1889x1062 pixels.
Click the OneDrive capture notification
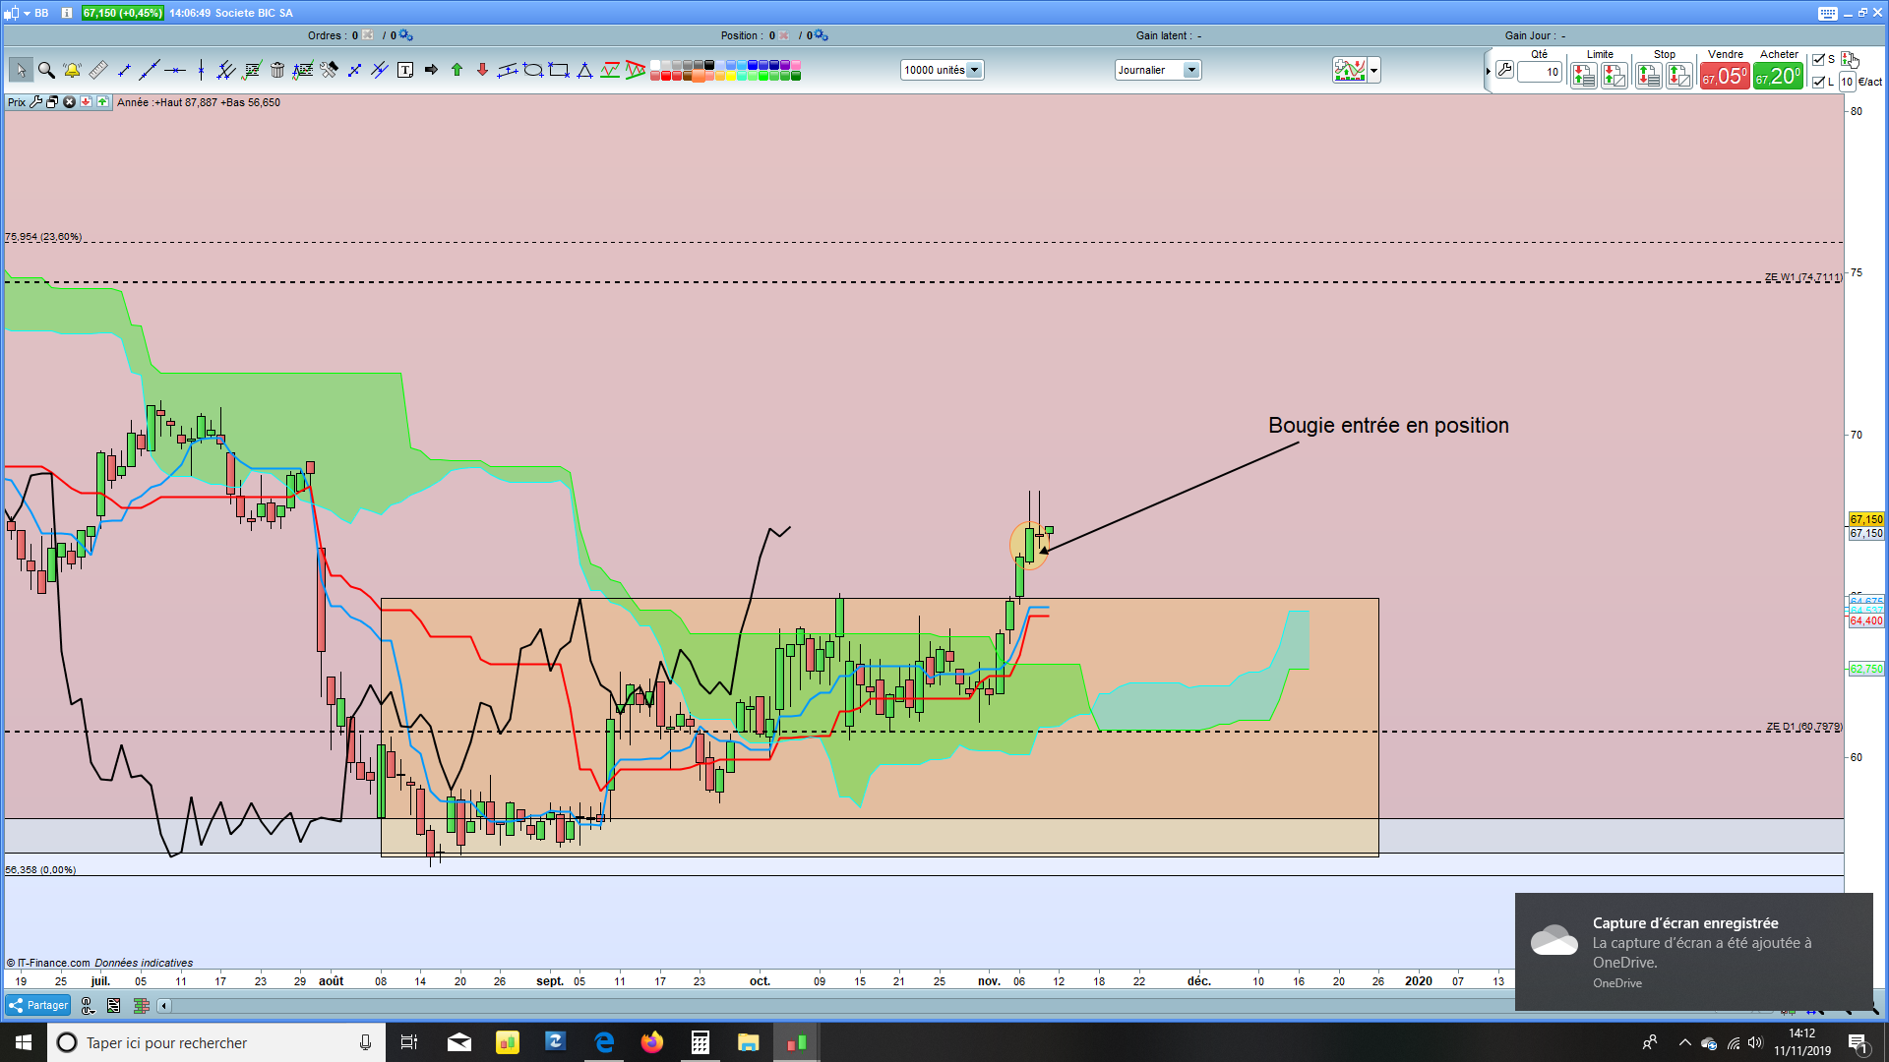pyautogui.click(x=1693, y=952)
